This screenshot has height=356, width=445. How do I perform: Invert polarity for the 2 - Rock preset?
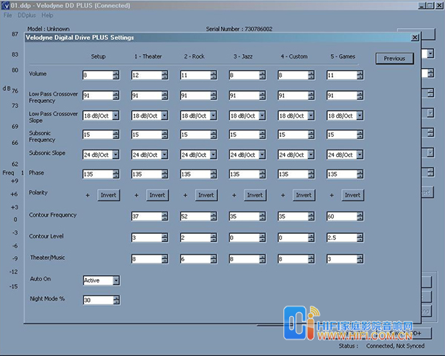(x=205, y=195)
